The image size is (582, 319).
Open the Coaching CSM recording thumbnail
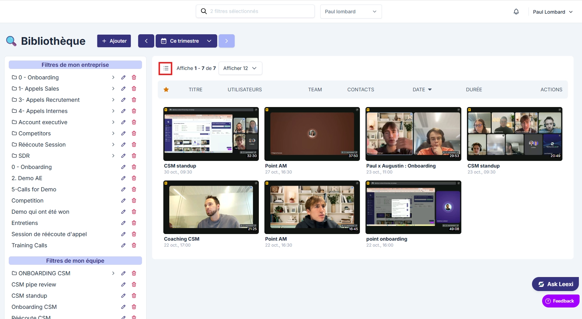click(211, 207)
